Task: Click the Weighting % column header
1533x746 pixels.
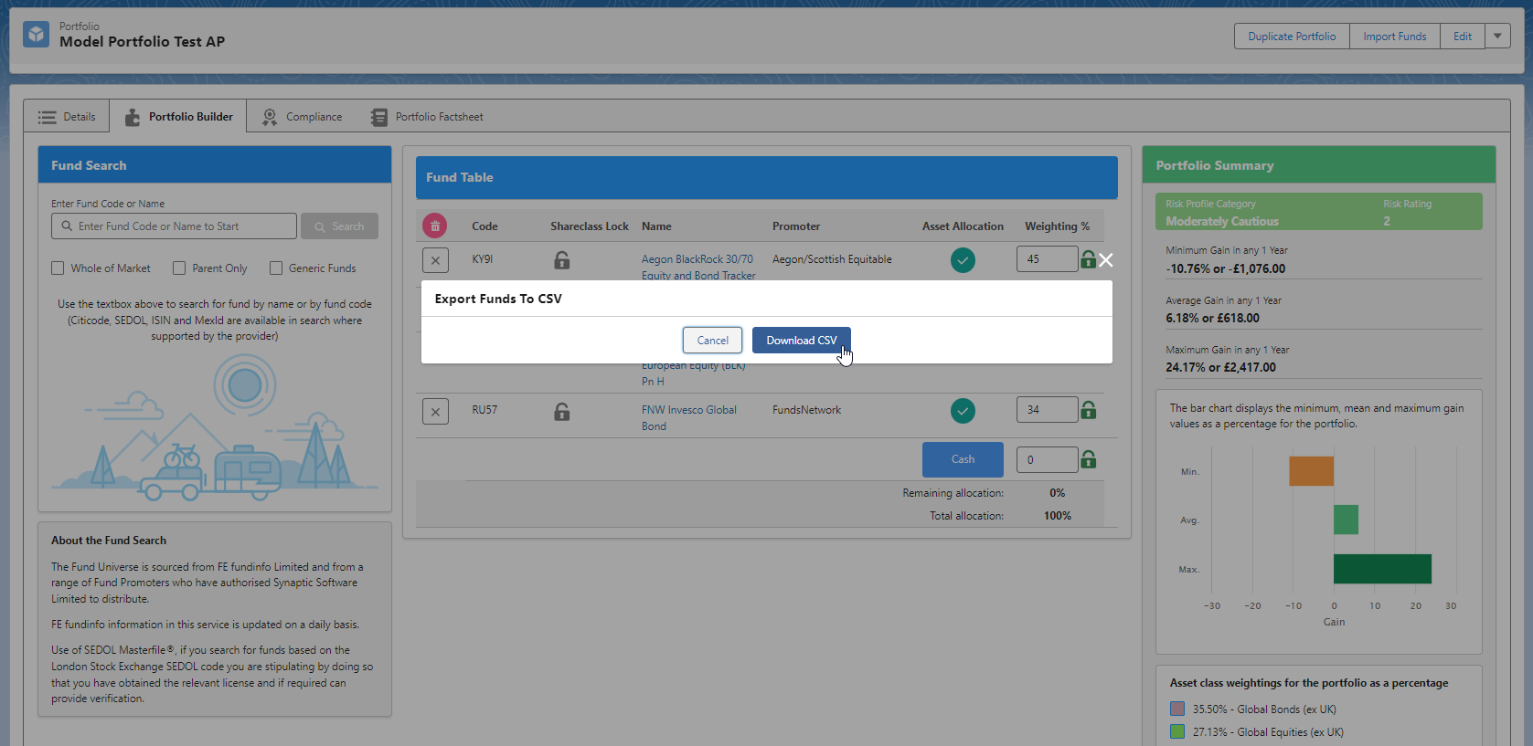Action: (1057, 226)
